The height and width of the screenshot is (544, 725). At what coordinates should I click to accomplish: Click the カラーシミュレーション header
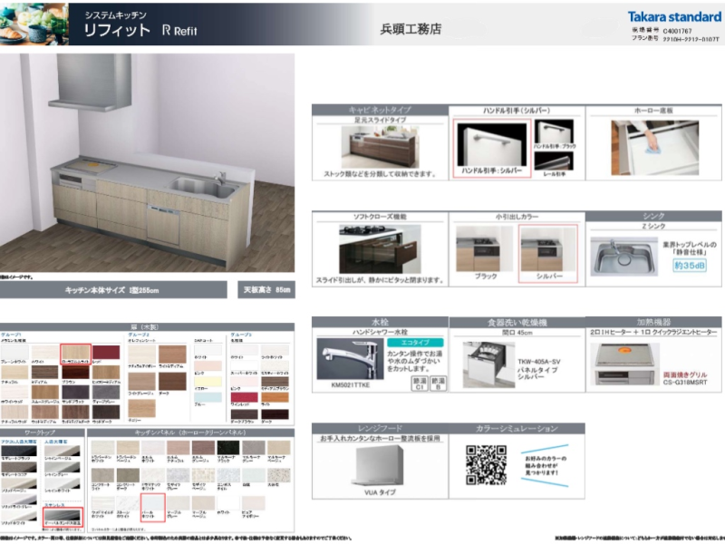click(517, 428)
